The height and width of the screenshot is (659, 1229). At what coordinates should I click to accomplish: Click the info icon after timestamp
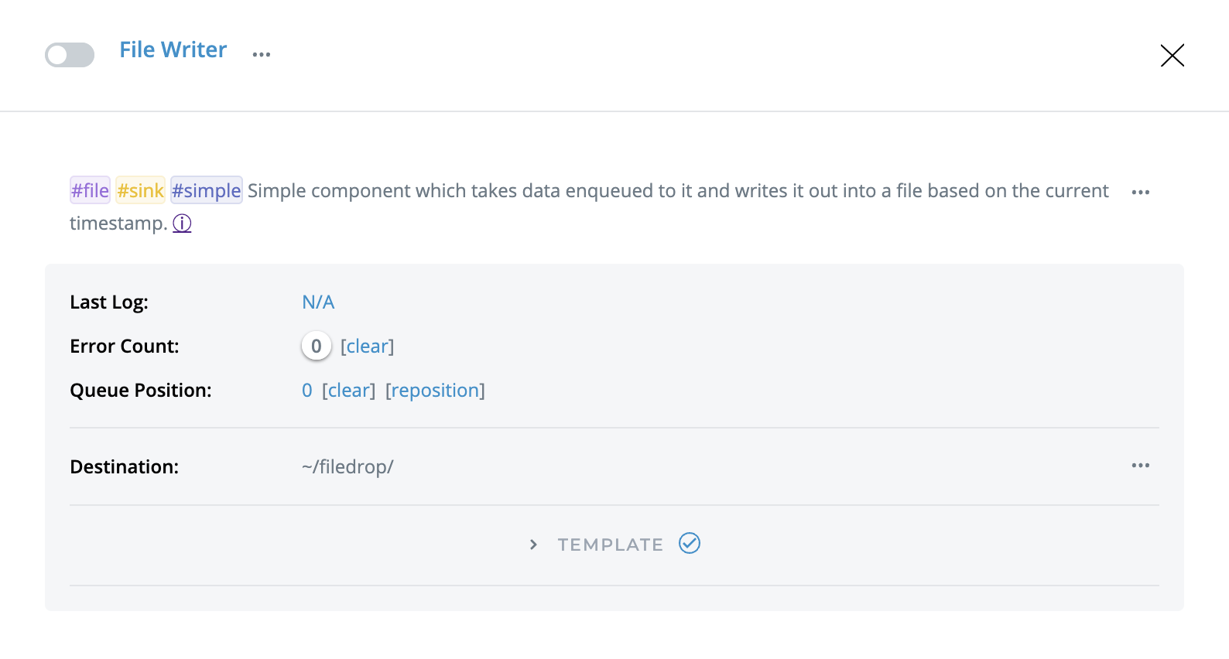(x=182, y=224)
